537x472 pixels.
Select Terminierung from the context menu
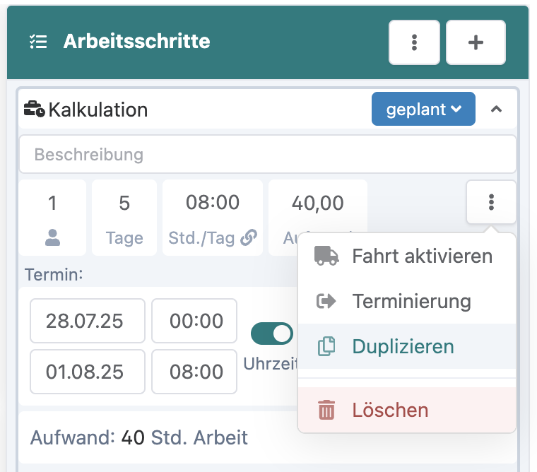pyautogui.click(x=411, y=301)
